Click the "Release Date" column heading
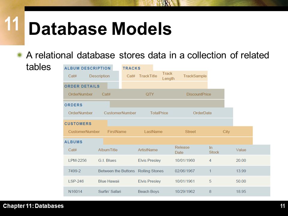The height and width of the screenshot is (216, 288). (x=182, y=150)
